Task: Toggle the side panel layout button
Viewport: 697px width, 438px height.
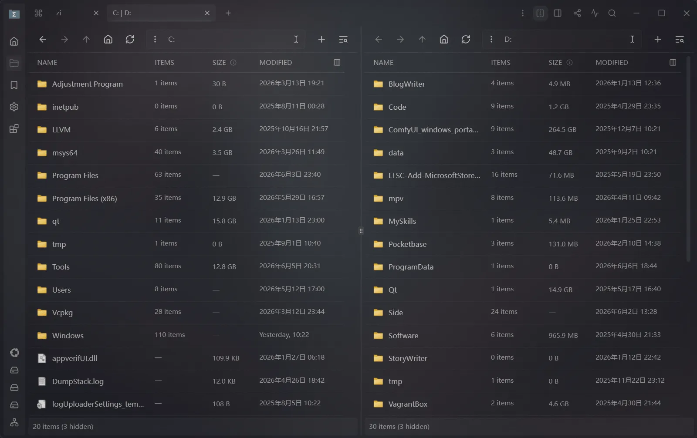Action: (x=558, y=13)
